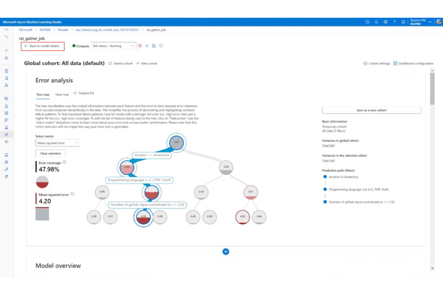Open the feedback smiley icon
Screen dimensions: 443x295
[x=403, y=22]
